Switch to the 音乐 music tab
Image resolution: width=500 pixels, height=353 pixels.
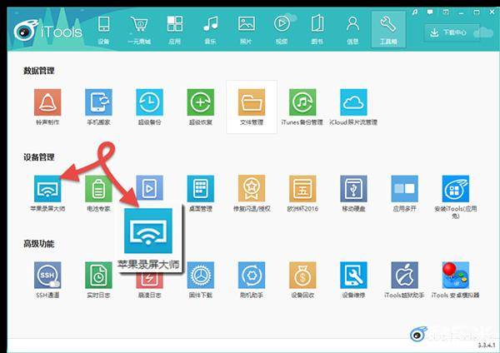(211, 30)
